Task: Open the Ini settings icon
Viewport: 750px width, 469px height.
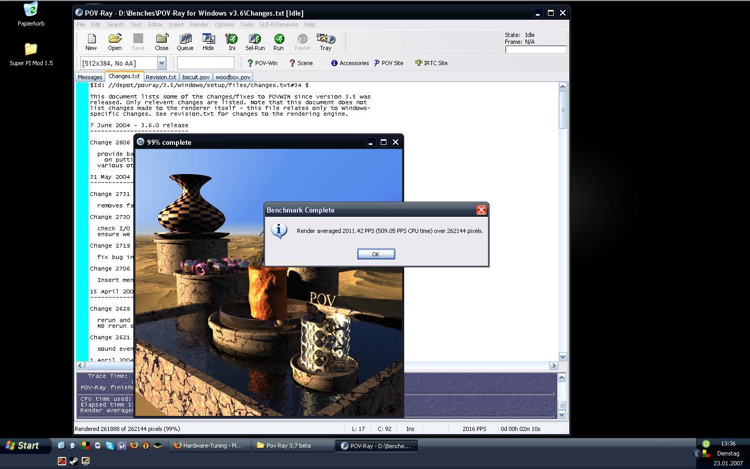Action: (232, 42)
